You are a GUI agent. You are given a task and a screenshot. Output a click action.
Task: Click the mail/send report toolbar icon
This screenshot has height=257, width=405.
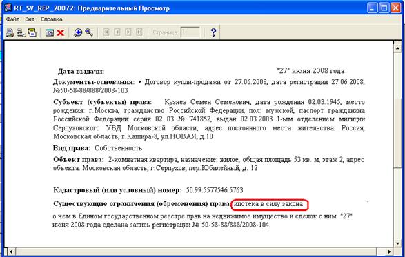point(32,33)
